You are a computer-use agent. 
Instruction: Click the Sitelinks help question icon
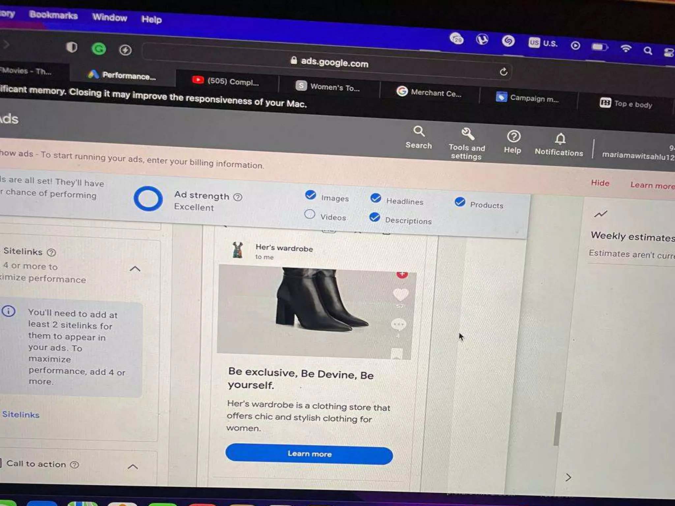(x=51, y=252)
